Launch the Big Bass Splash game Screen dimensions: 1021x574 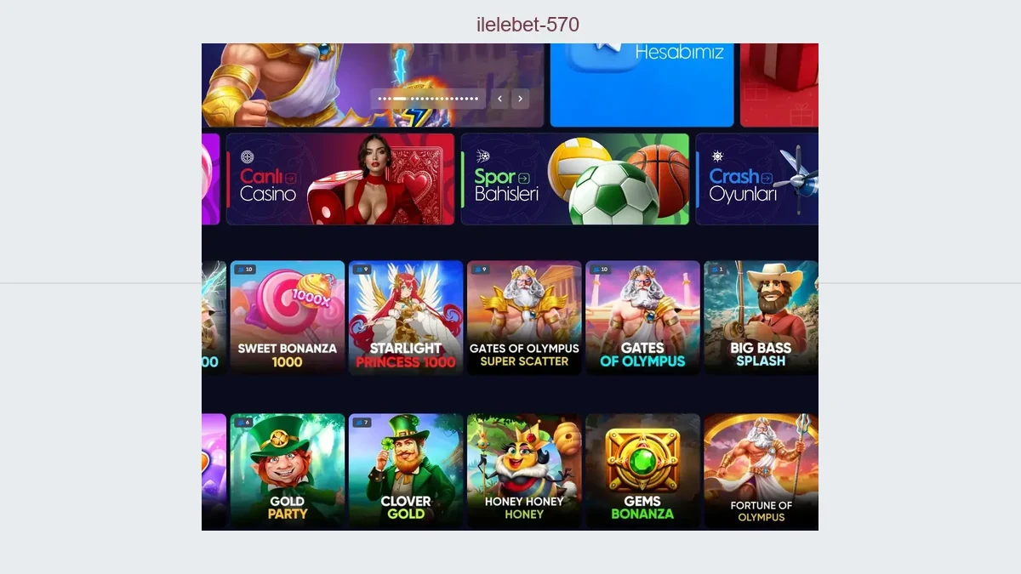pos(761,317)
